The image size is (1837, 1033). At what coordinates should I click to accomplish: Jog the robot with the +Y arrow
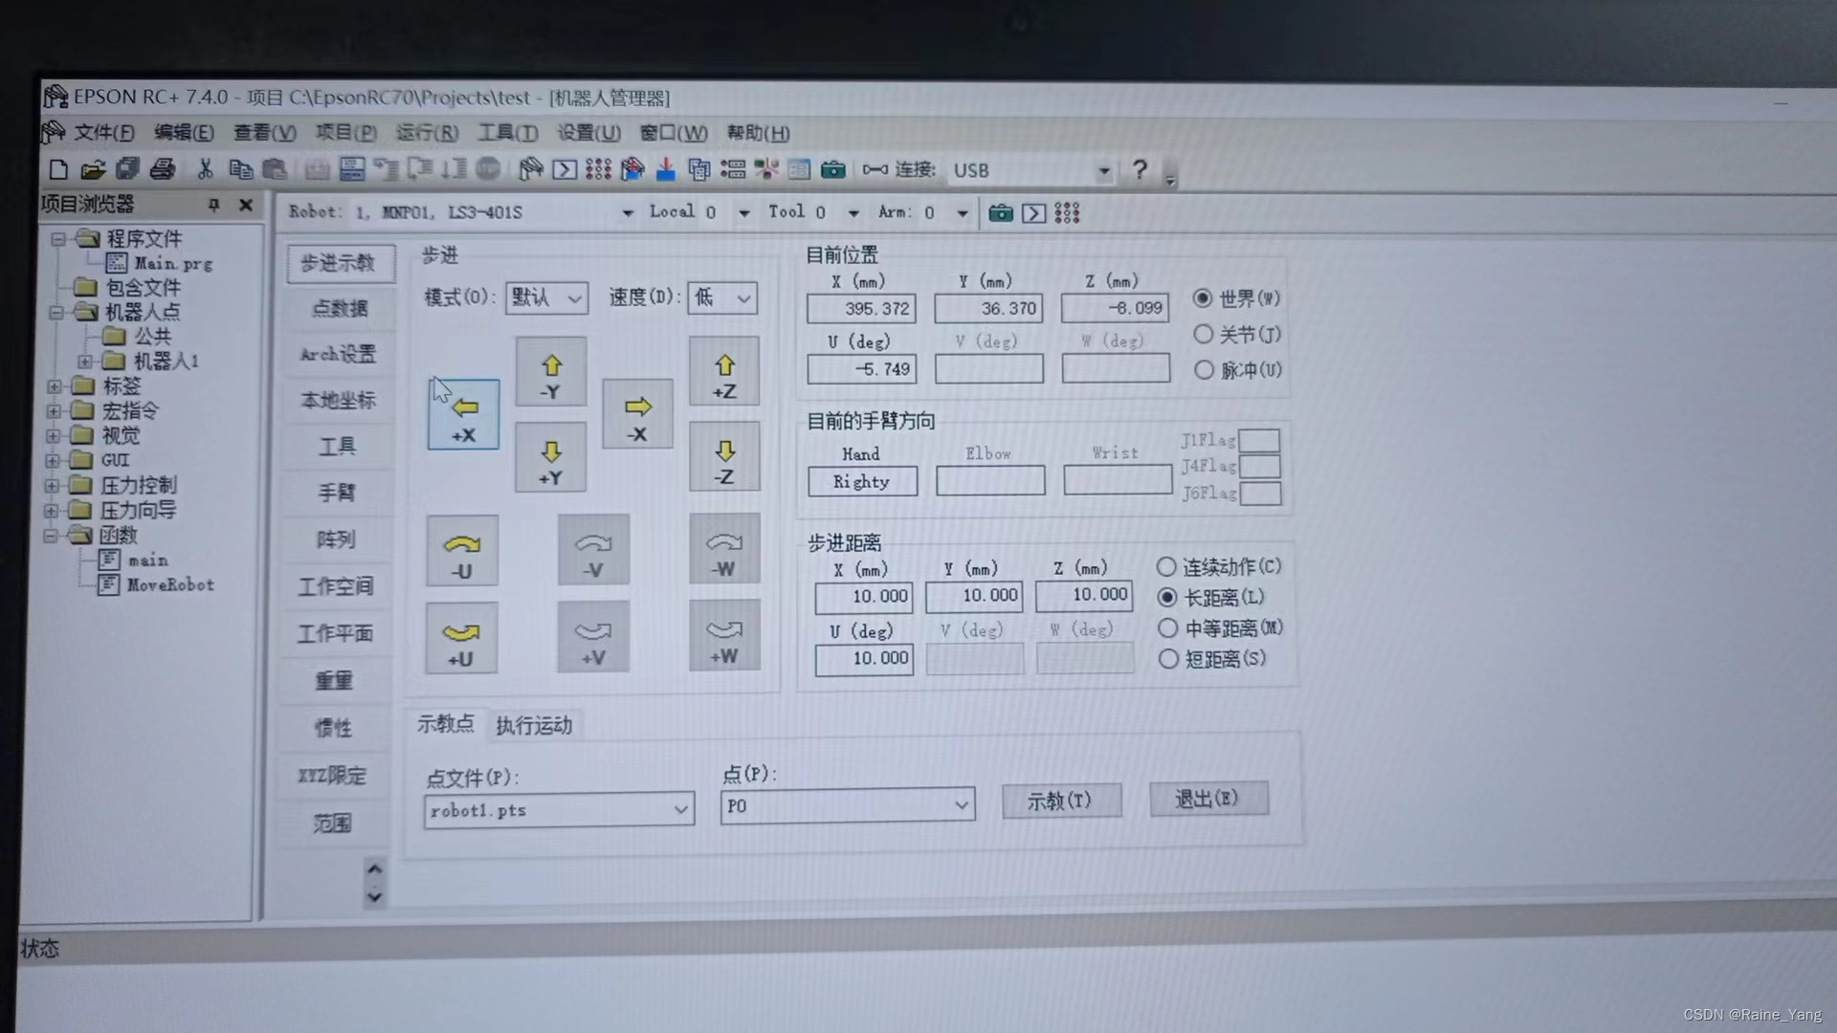550,457
